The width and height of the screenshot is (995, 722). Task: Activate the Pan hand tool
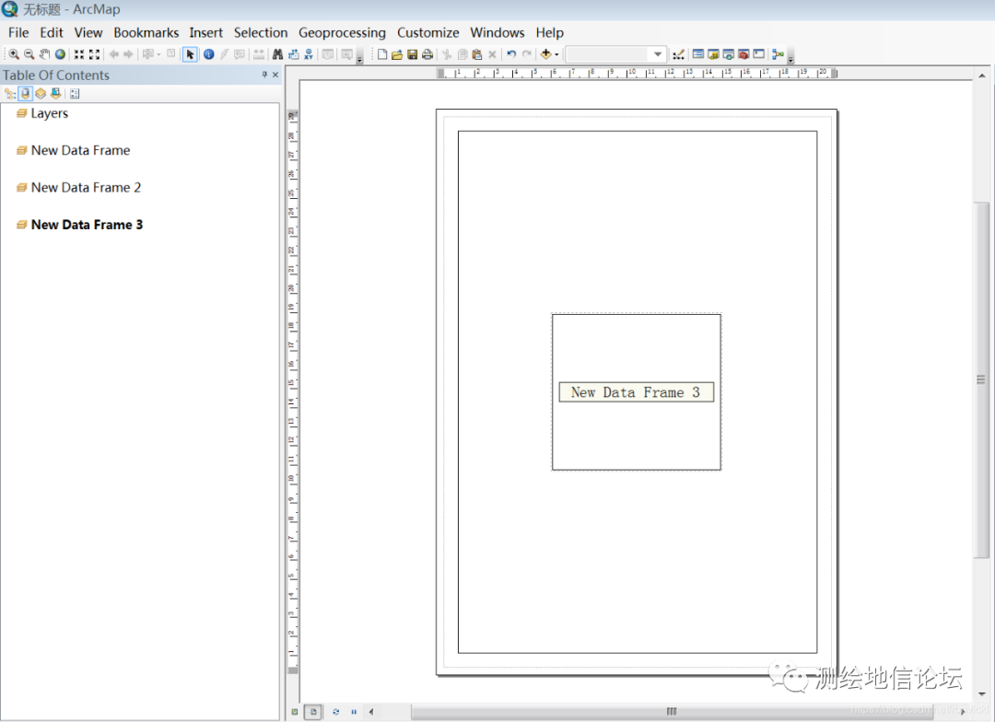44,54
